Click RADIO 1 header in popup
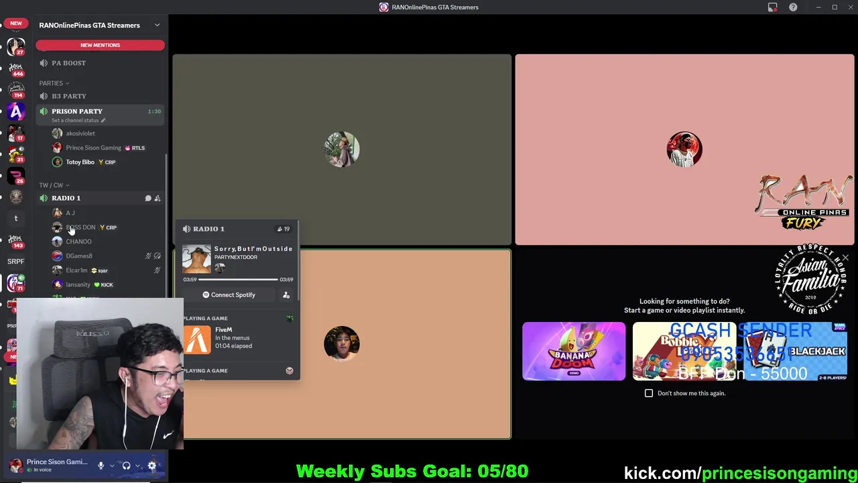 (x=208, y=229)
